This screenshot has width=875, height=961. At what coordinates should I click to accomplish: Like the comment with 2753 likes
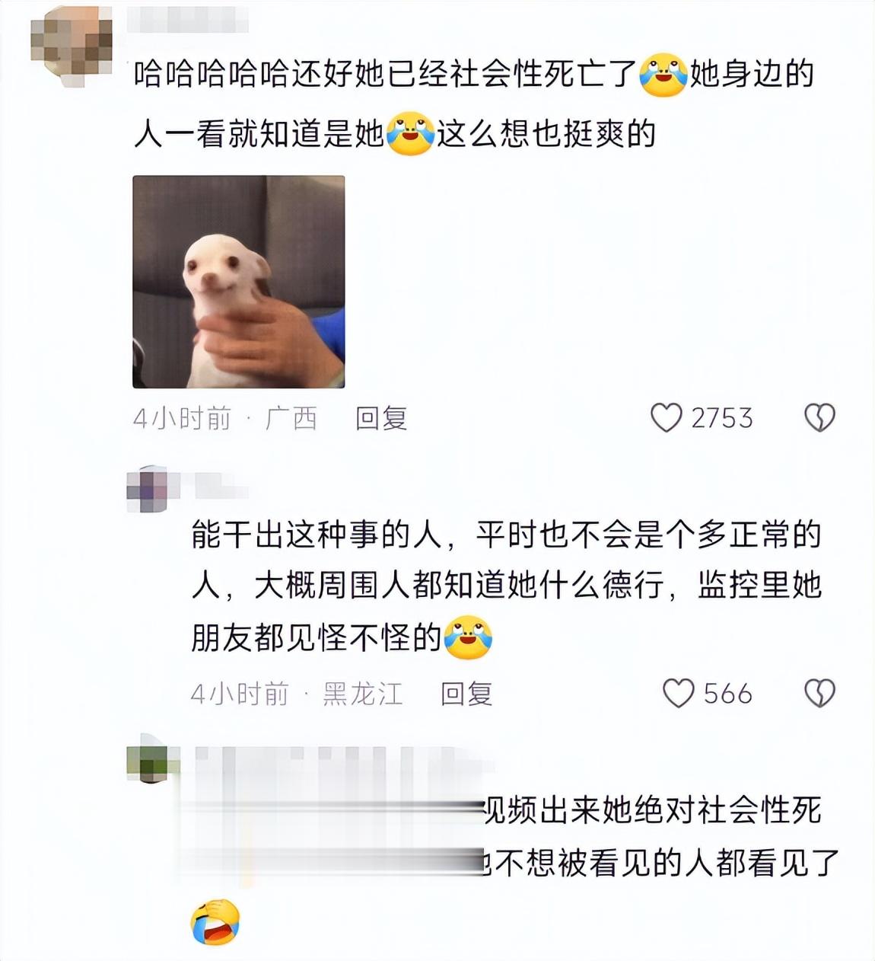[667, 418]
